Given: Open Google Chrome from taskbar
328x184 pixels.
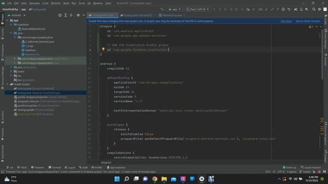Looking at the screenshot, I should (155, 179).
